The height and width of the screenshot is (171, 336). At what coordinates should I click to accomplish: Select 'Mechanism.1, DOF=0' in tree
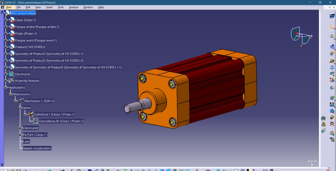pyautogui.click(x=39, y=101)
